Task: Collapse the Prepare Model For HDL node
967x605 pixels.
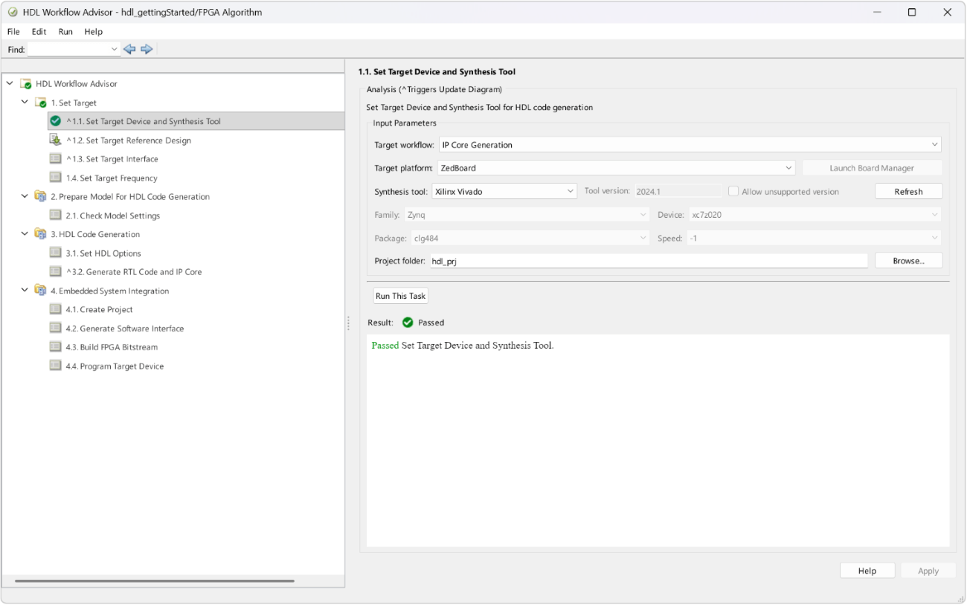Action: point(25,196)
